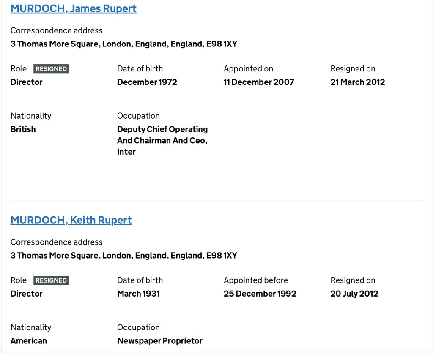This screenshot has width=433, height=354.
Task: Click the RESIGNED badge for James Rupert
Action: pyautogui.click(x=51, y=69)
